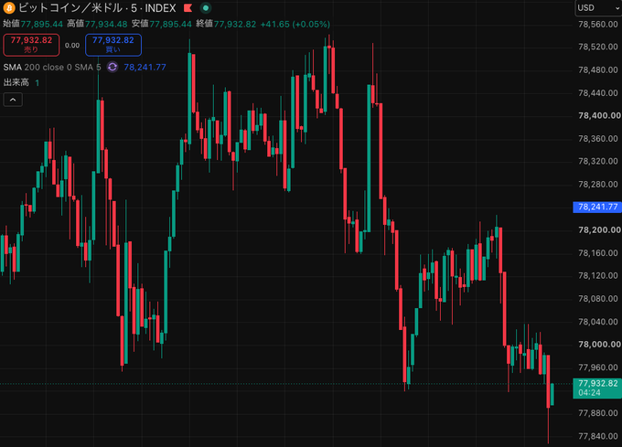
Task: Click the 始値 77,895.44 open value
Action: pos(33,24)
